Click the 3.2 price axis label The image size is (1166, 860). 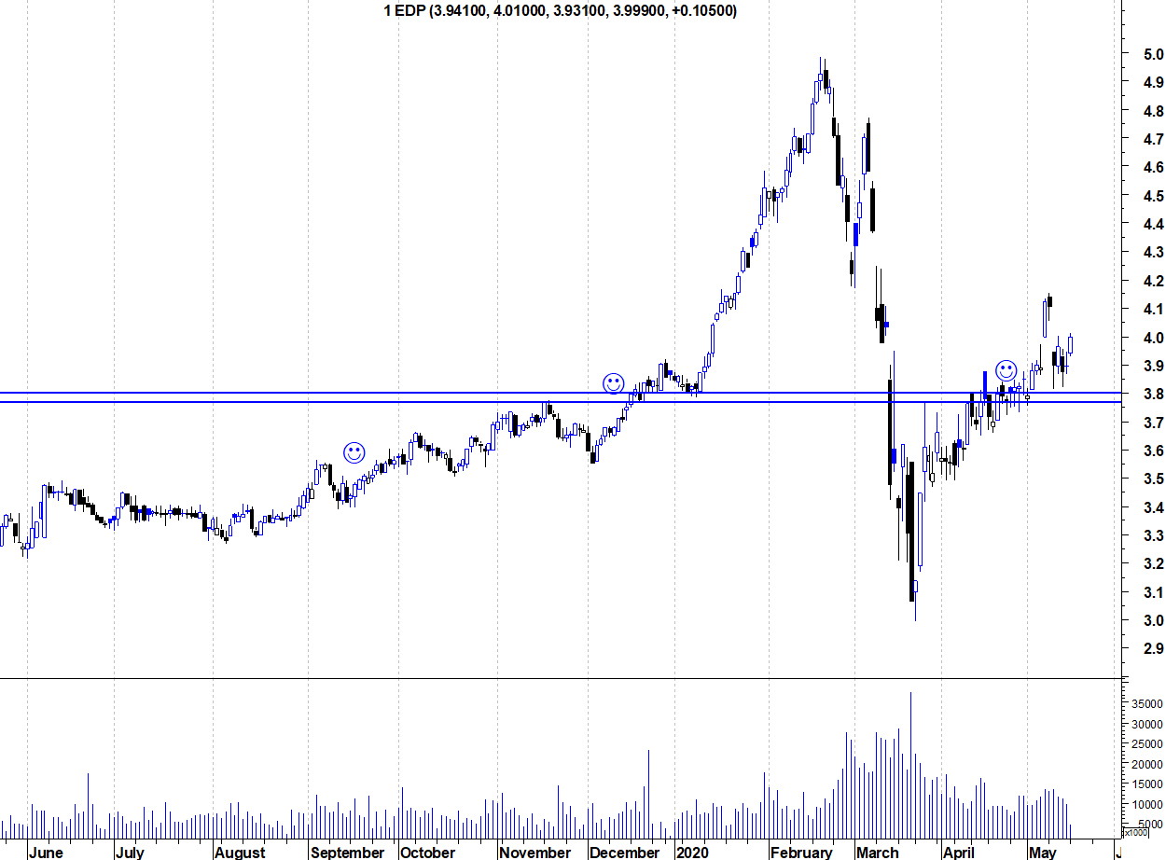(x=1153, y=563)
